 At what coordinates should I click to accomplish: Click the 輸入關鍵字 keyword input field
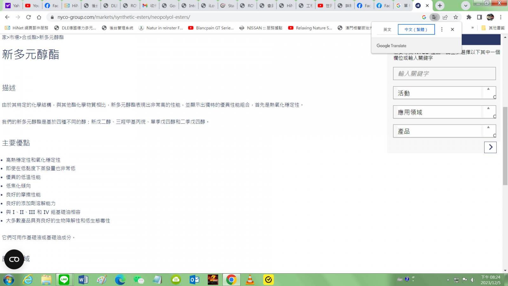[444, 74]
